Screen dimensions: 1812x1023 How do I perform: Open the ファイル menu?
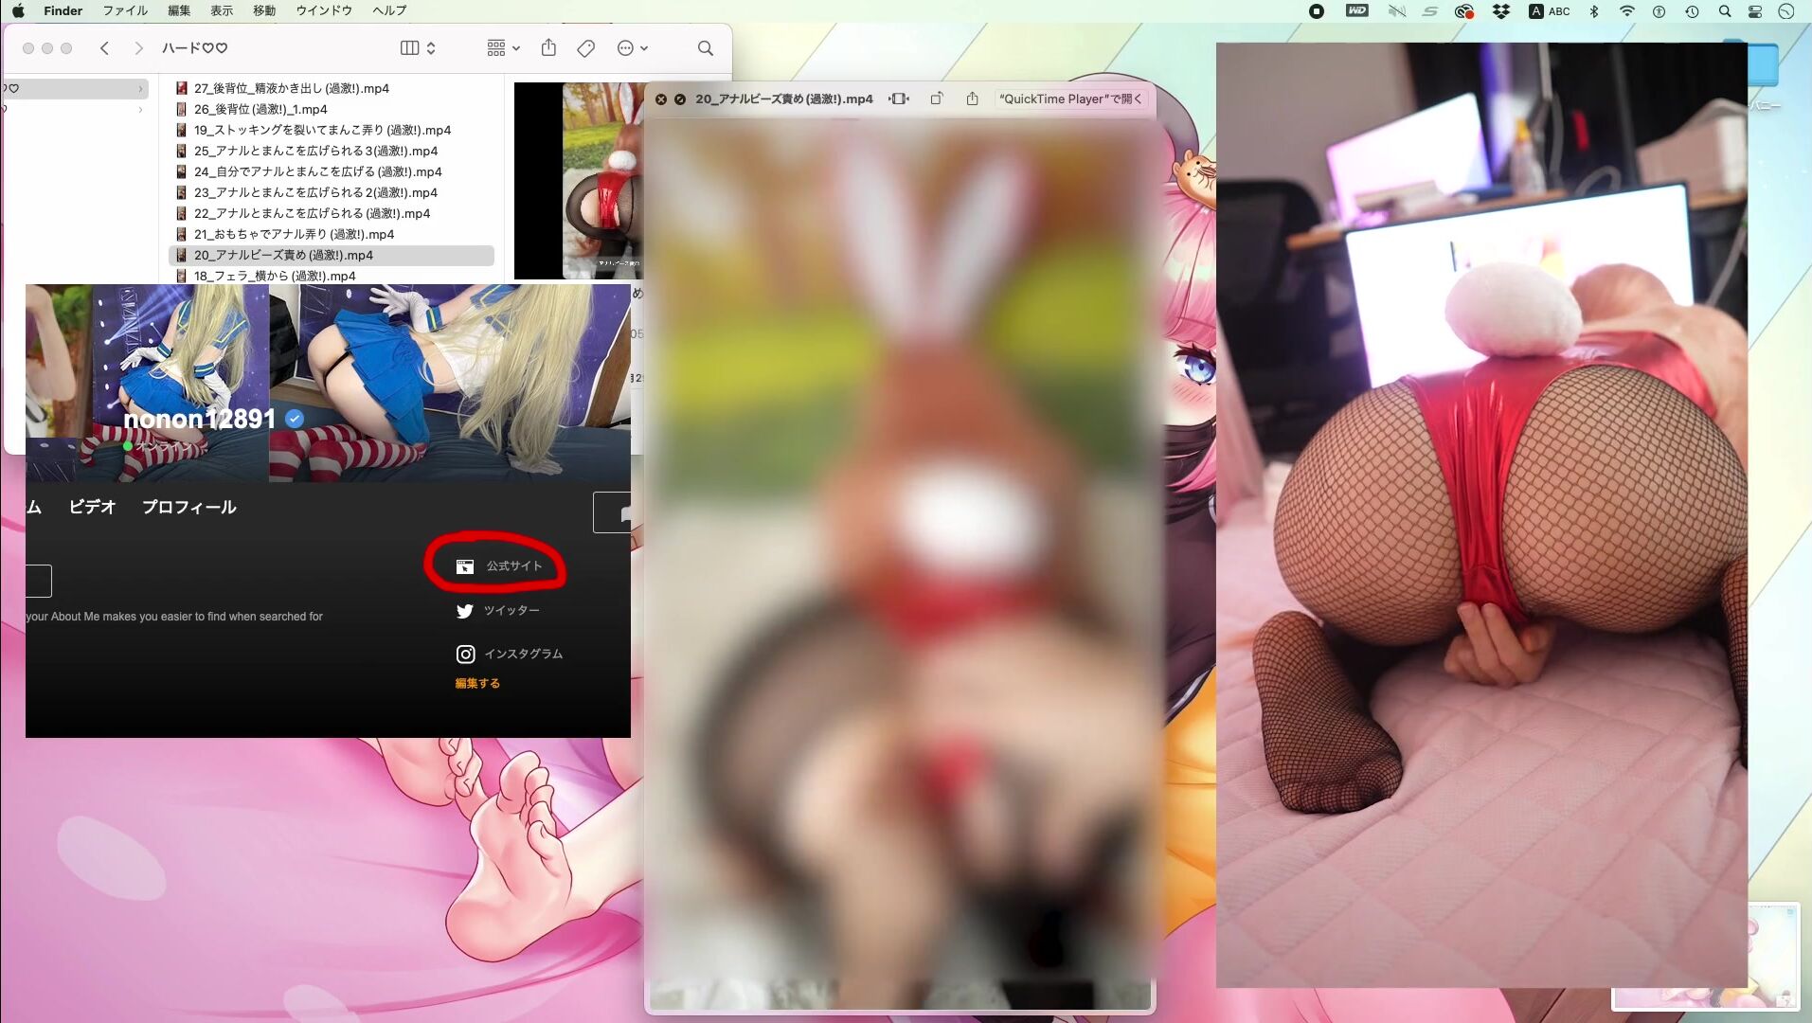pyautogui.click(x=124, y=10)
